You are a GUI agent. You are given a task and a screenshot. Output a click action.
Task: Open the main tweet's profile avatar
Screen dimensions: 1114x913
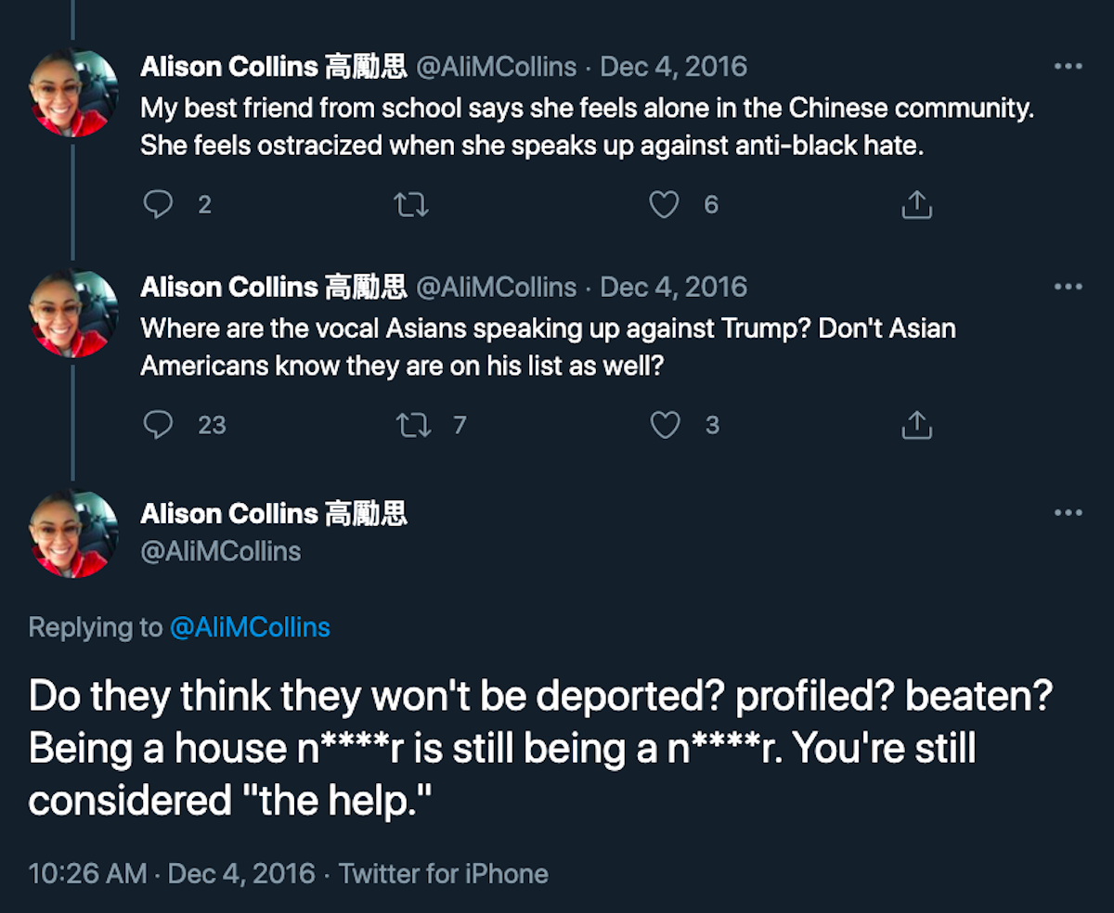tap(73, 534)
